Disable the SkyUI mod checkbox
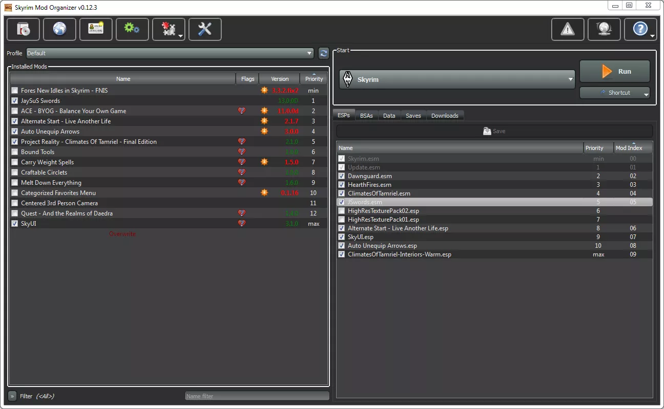 click(x=14, y=224)
